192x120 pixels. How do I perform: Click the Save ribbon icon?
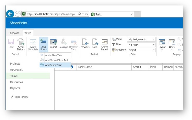pos(11,42)
